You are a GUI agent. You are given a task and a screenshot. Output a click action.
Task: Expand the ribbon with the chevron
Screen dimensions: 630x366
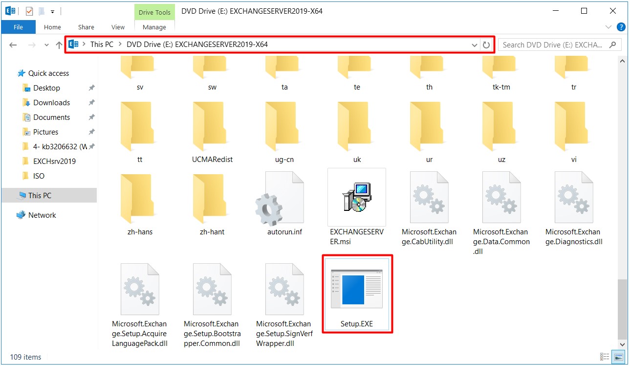pyautogui.click(x=608, y=27)
